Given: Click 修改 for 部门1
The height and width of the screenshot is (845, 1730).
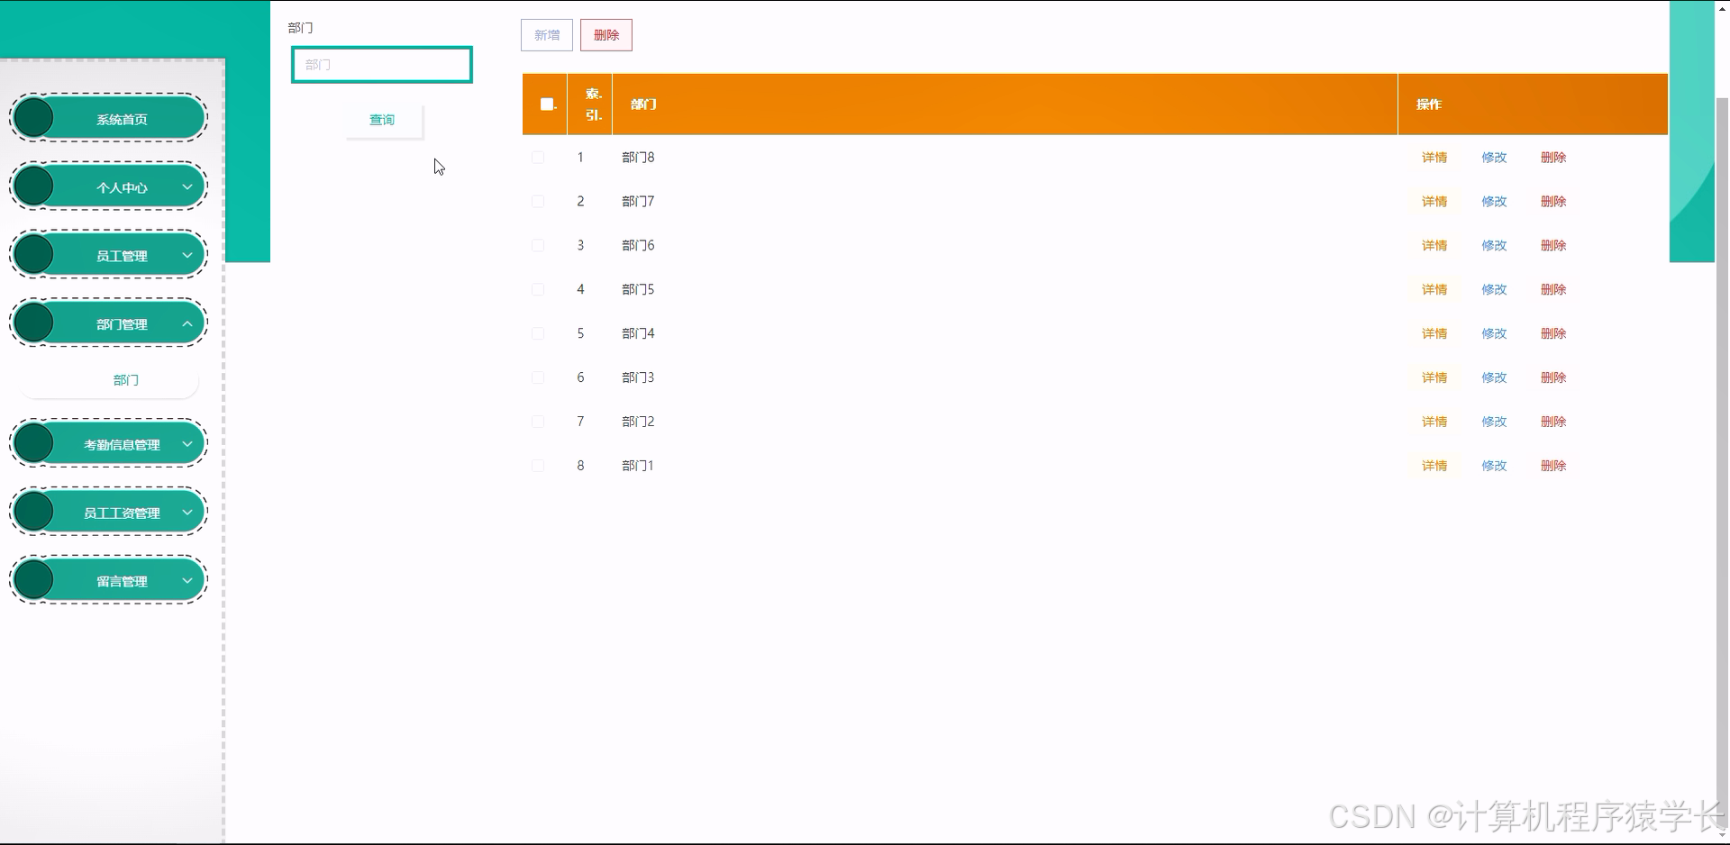Looking at the screenshot, I should pyautogui.click(x=1494, y=466).
